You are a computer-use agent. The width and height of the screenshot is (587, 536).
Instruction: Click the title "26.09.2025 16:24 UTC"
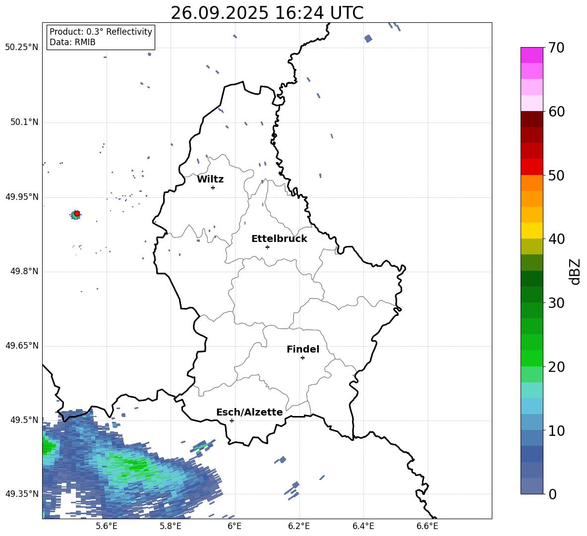267,13
